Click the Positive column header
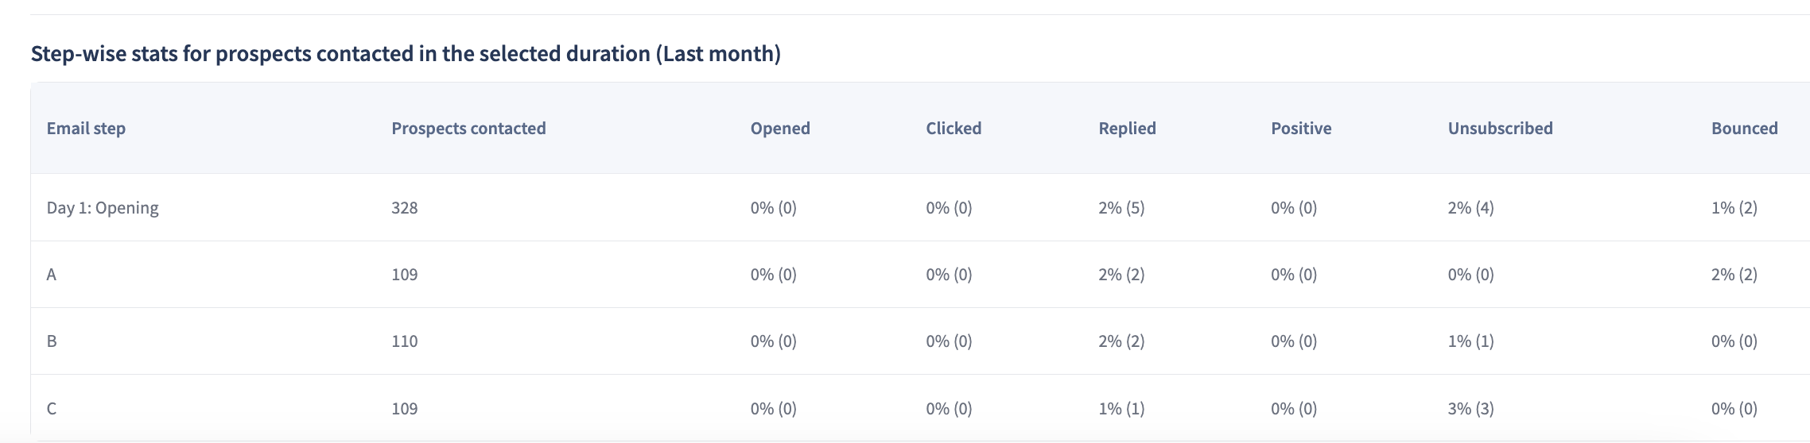1810x443 pixels. tap(1301, 129)
